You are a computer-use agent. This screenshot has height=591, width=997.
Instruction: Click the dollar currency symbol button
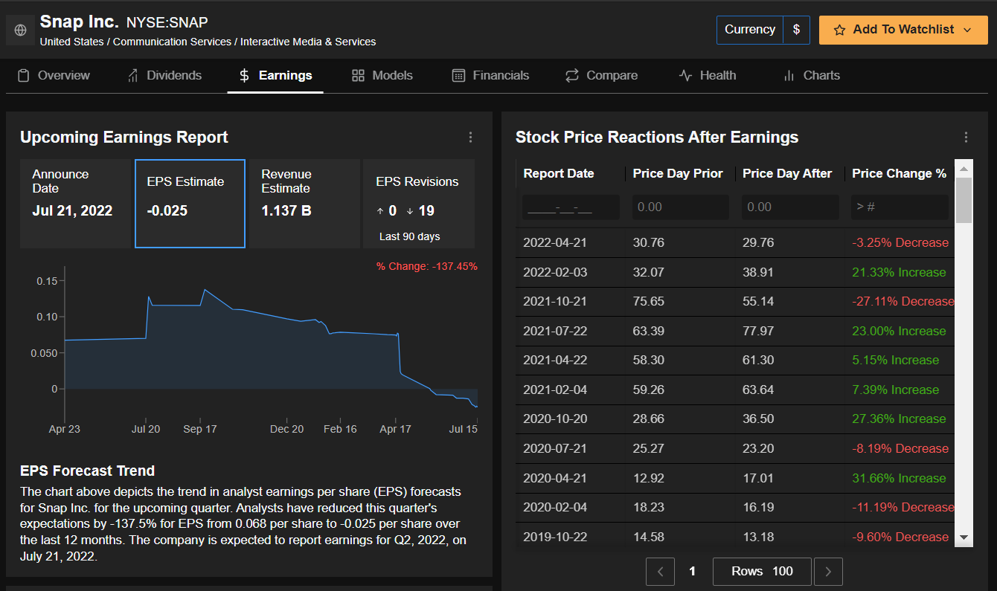(x=796, y=30)
